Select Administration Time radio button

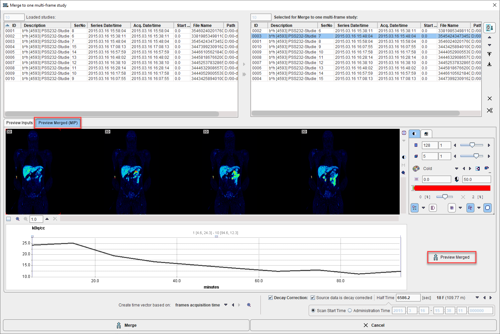pos(350,310)
